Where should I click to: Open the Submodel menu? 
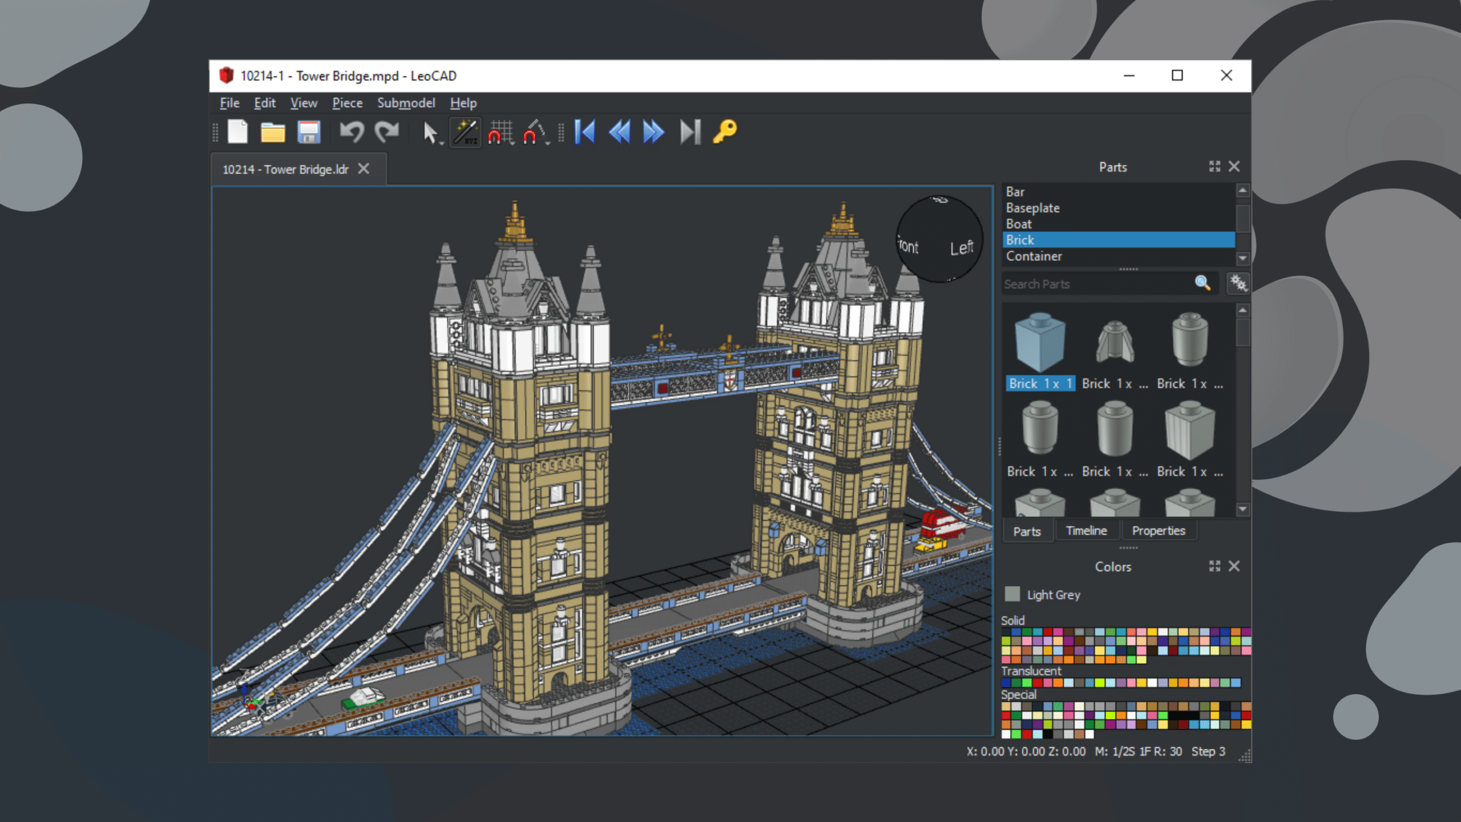point(406,103)
